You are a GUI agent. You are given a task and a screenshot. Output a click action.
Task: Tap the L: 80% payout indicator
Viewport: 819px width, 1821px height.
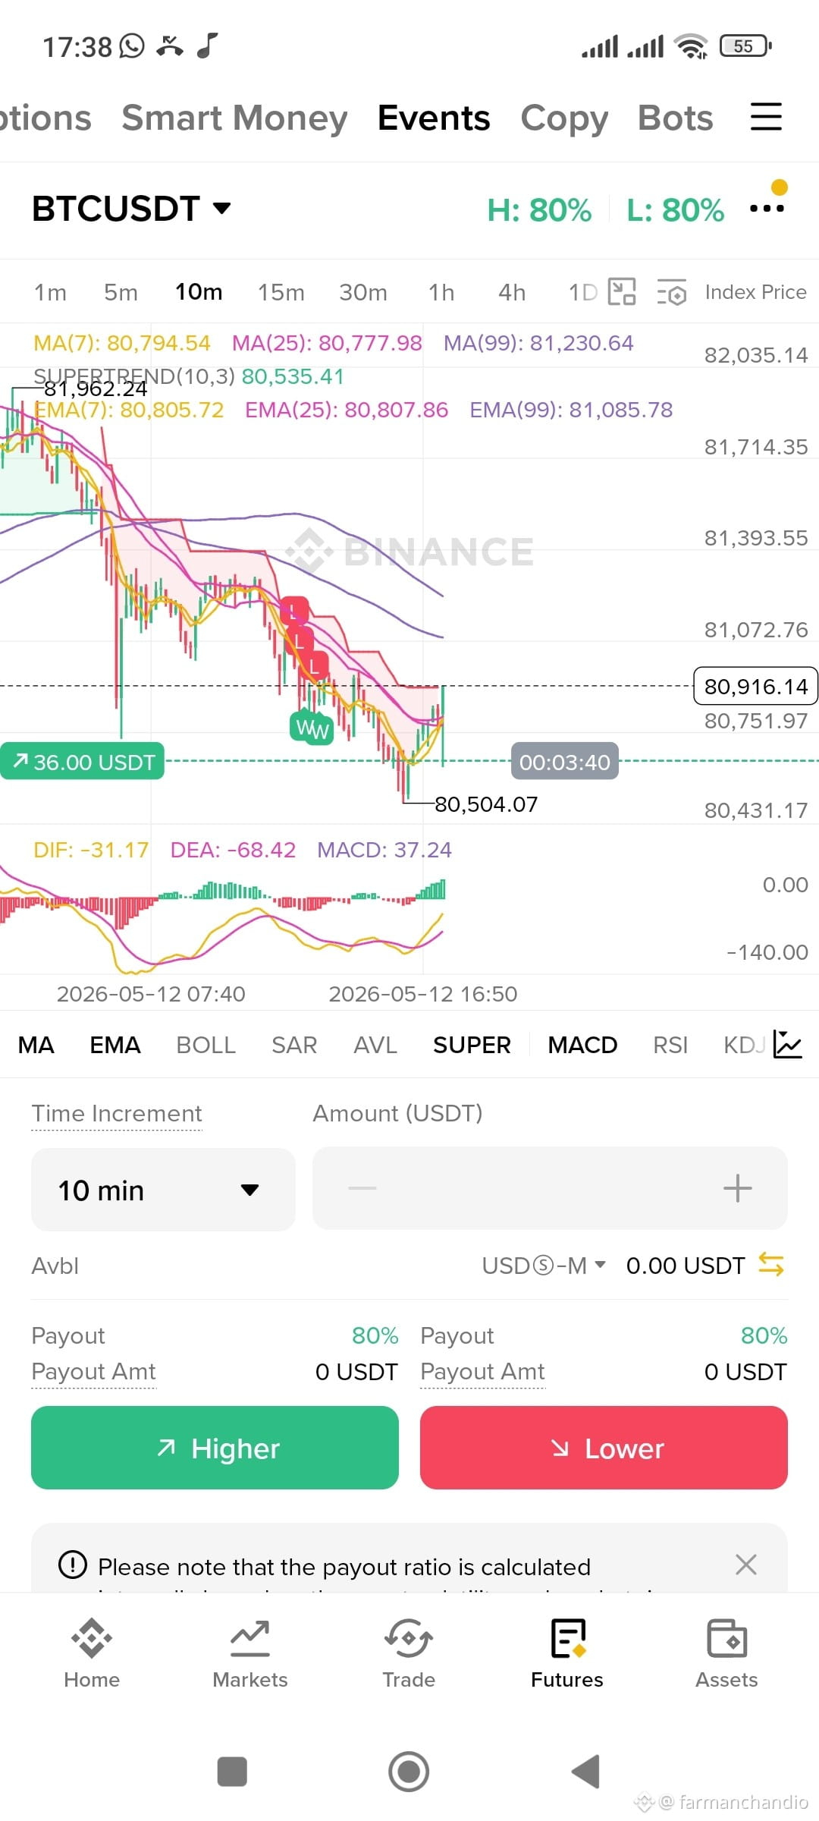(675, 210)
